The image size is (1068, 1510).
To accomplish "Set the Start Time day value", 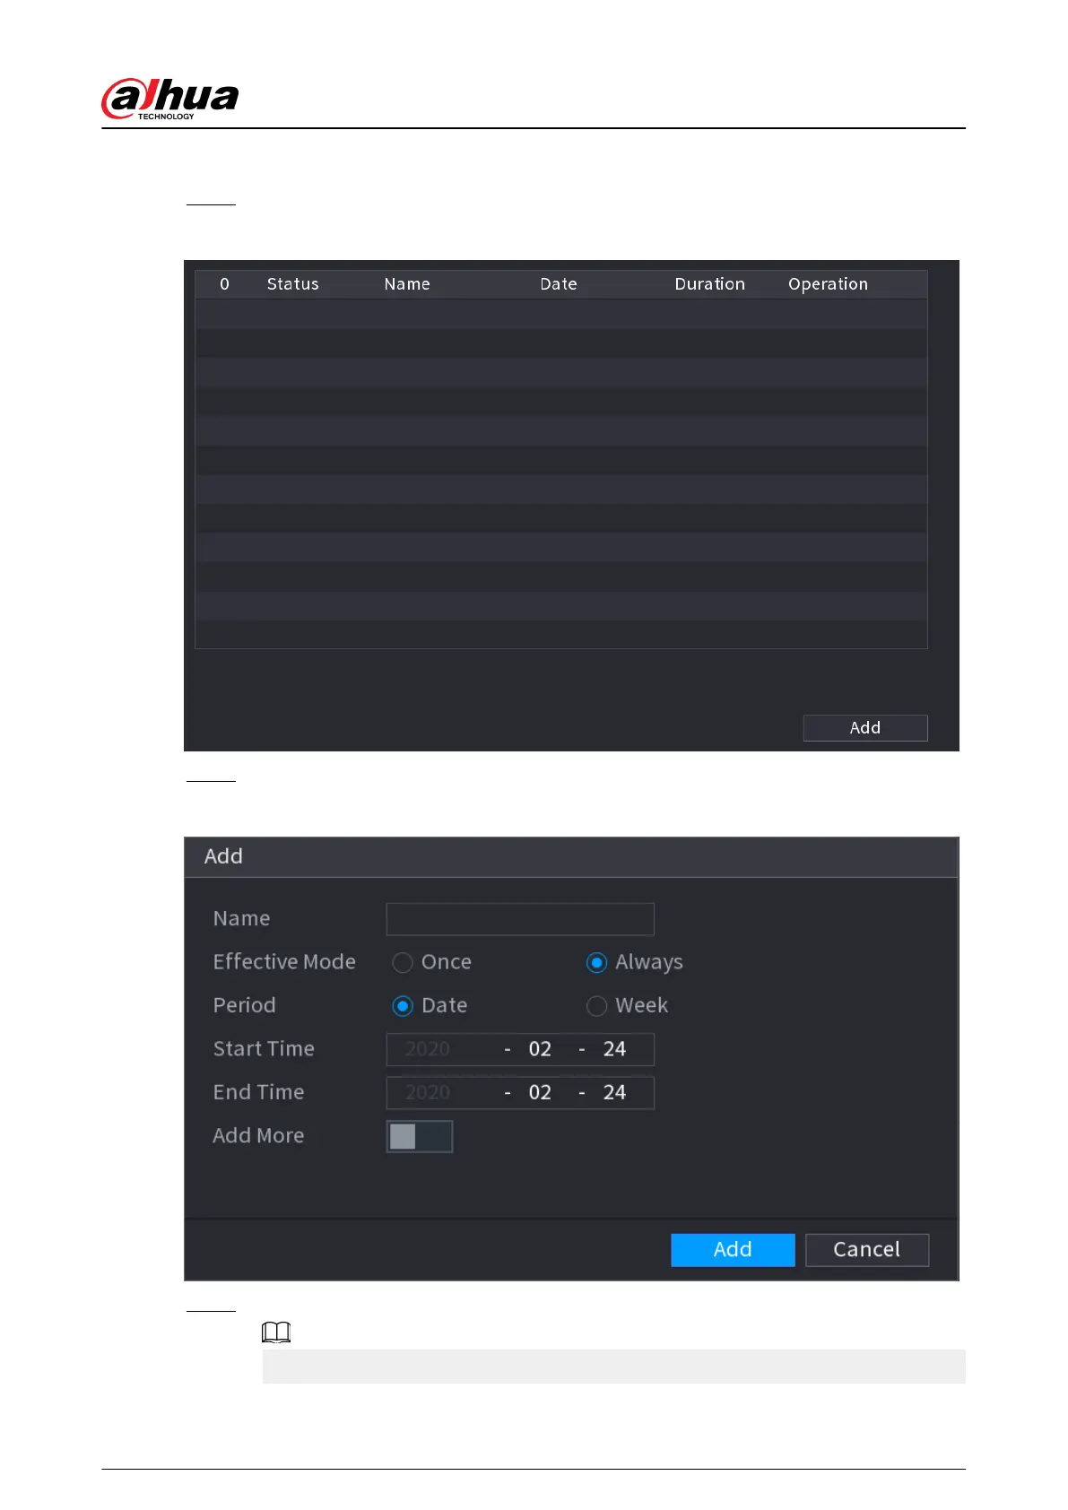I will pyautogui.click(x=614, y=1049).
